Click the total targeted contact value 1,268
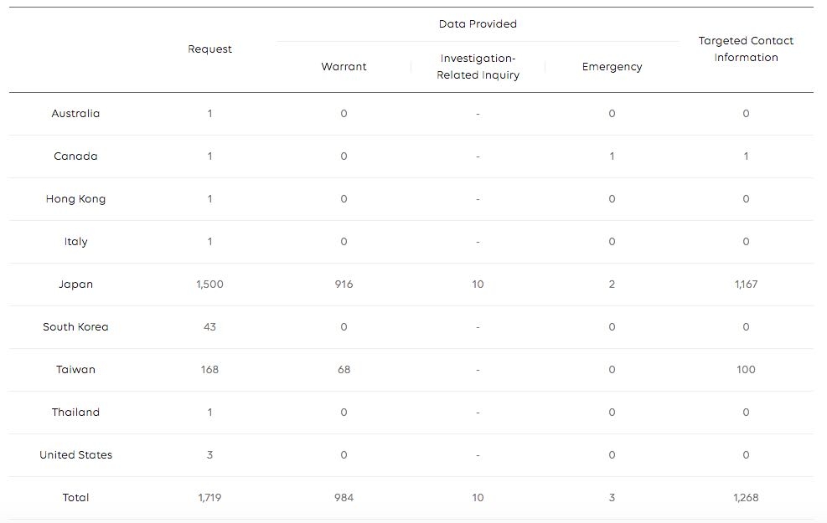The image size is (827, 523). tap(746, 498)
